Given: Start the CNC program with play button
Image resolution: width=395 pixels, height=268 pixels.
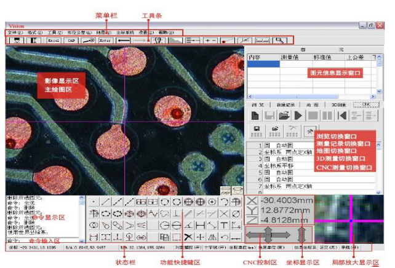Looking at the screenshot, I should [298, 116].
